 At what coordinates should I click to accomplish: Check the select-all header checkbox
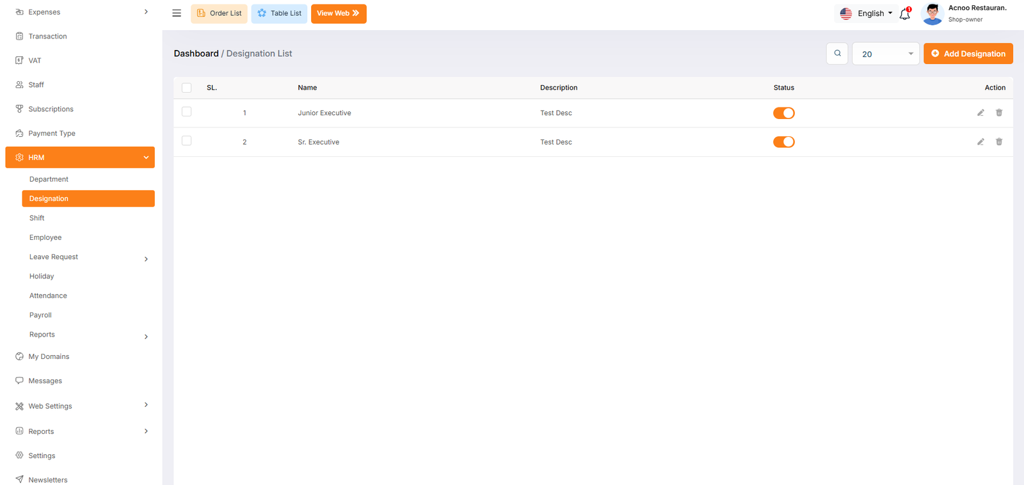click(187, 88)
